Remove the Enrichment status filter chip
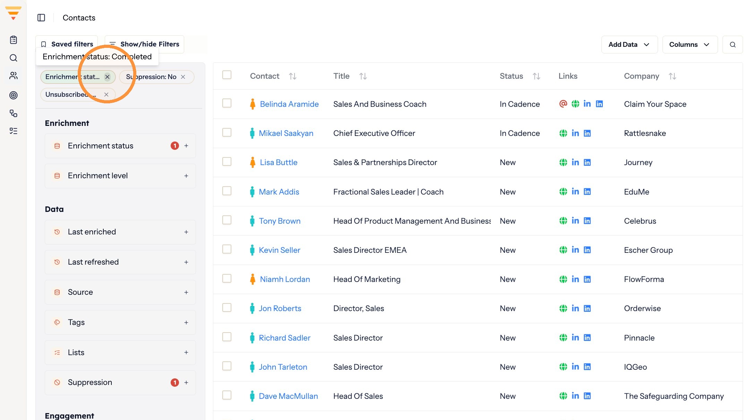This screenshot has width=752, height=420. coord(108,77)
